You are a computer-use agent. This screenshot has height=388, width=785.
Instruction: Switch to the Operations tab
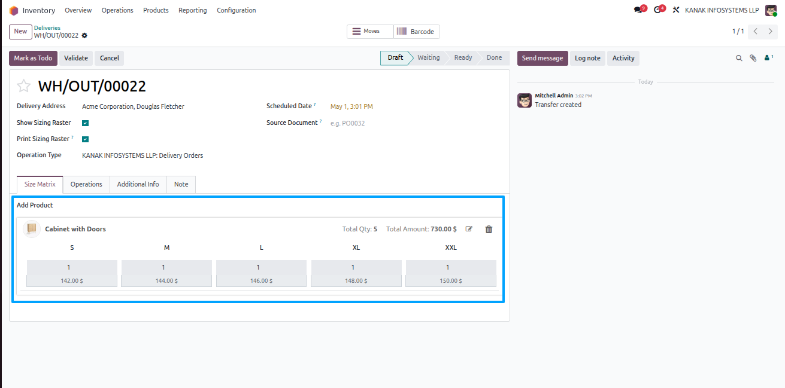click(x=86, y=184)
